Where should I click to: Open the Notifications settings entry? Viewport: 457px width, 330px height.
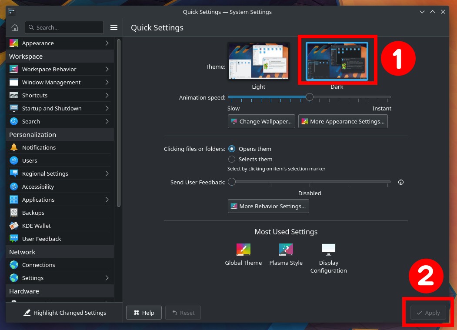pyautogui.click(x=60, y=147)
